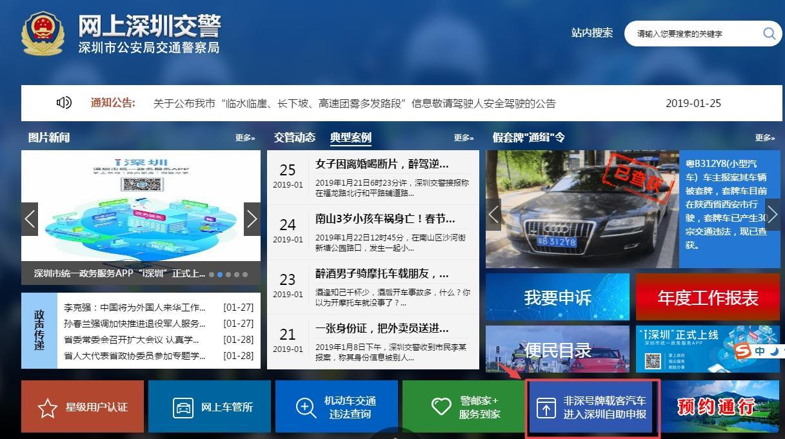Viewport: 785px width, 439px height.
Task: Expand 图片新闻 with its 更多 link
Action: pyautogui.click(x=245, y=138)
